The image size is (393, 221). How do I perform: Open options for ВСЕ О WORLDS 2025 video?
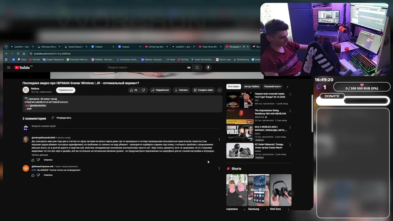(290, 128)
